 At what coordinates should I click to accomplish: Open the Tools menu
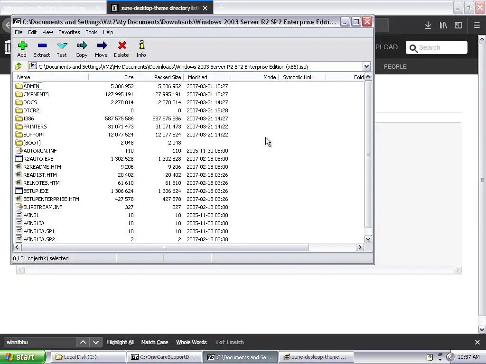click(92, 32)
